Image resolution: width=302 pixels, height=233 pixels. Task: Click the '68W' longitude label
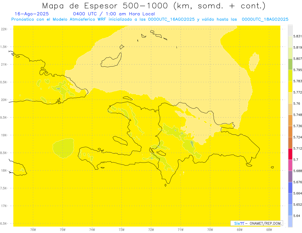269,229
